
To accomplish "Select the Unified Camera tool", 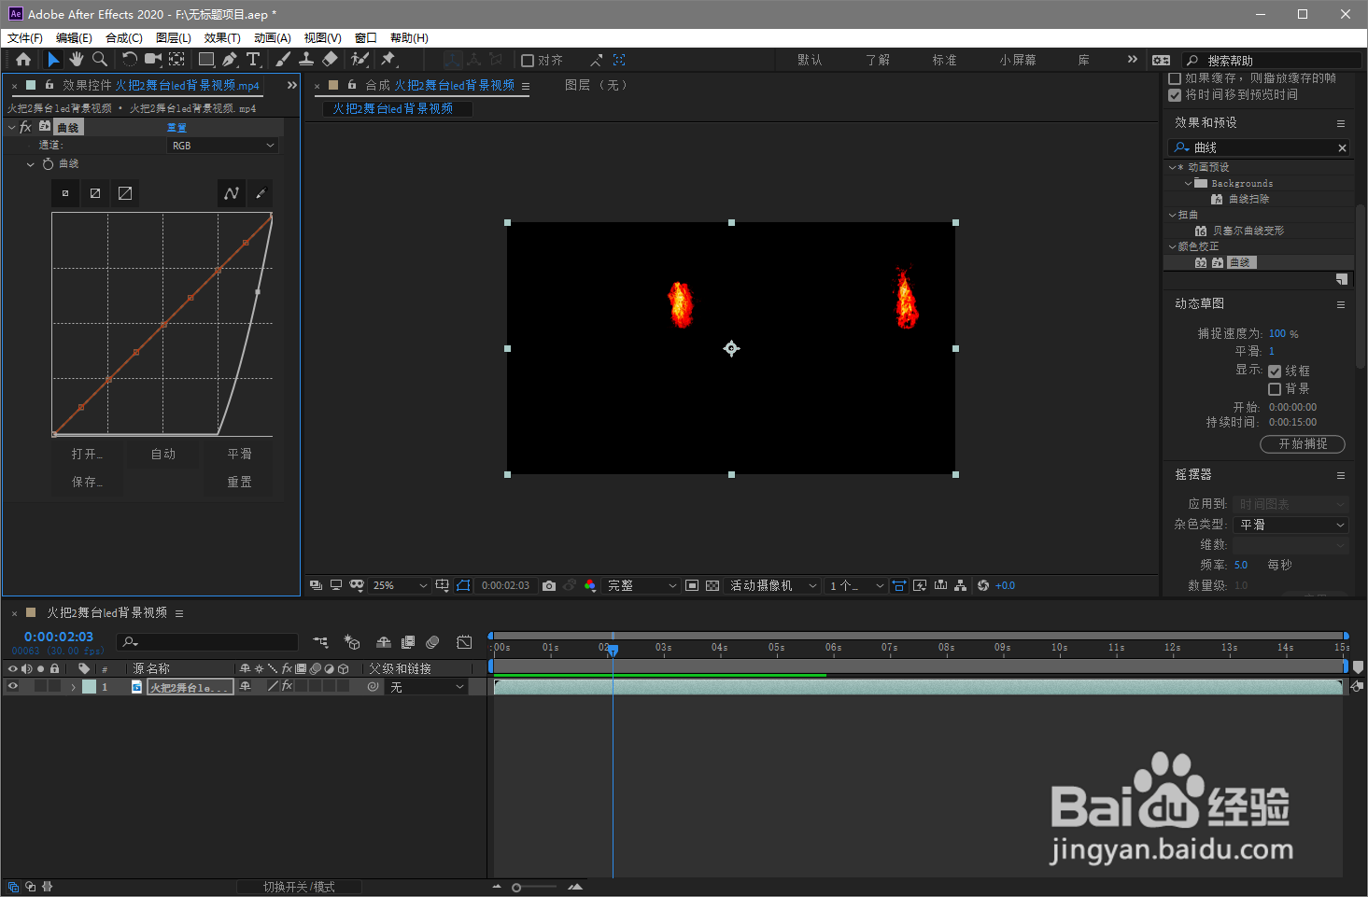I will pyautogui.click(x=153, y=60).
